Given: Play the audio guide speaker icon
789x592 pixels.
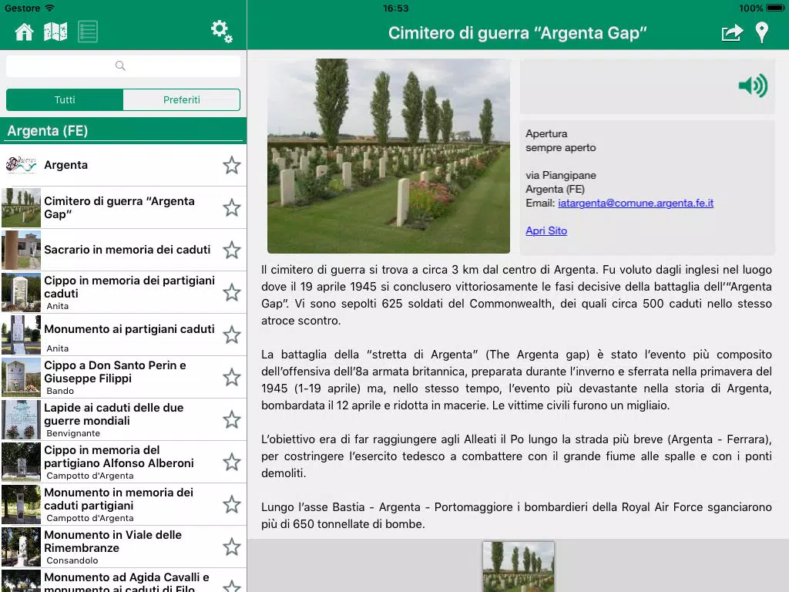Looking at the screenshot, I should tap(753, 85).
